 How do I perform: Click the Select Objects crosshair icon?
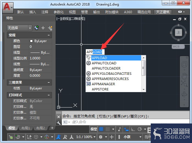[43, 28]
